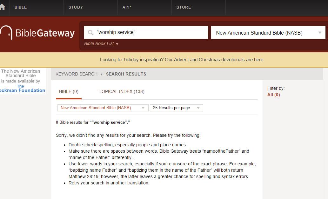Open the STUDY menu
328x199 pixels.
tap(76, 7)
